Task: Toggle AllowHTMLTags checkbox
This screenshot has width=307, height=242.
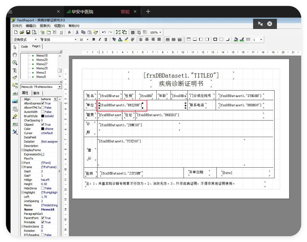Action: pyautogui.click(x=43, y=108)
